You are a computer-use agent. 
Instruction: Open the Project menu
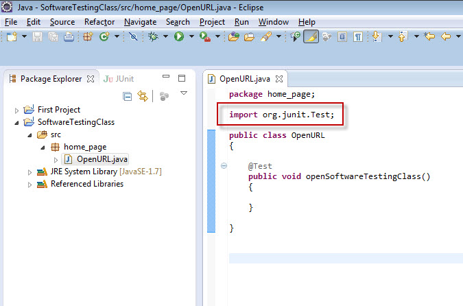click(x=212, y=22)
